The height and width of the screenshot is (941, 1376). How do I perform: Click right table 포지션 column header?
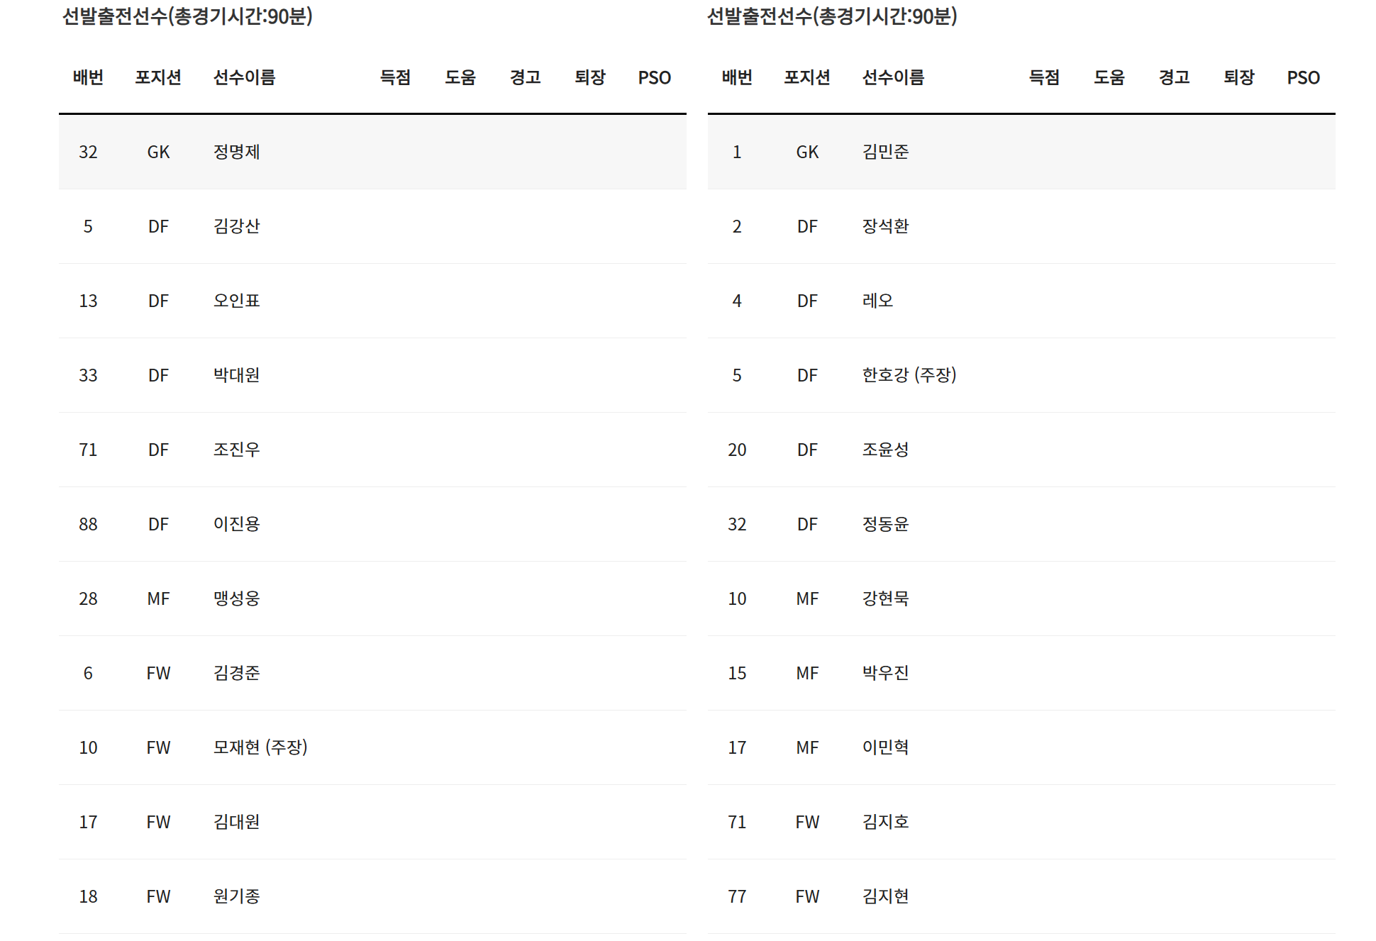tap(806, 77)
